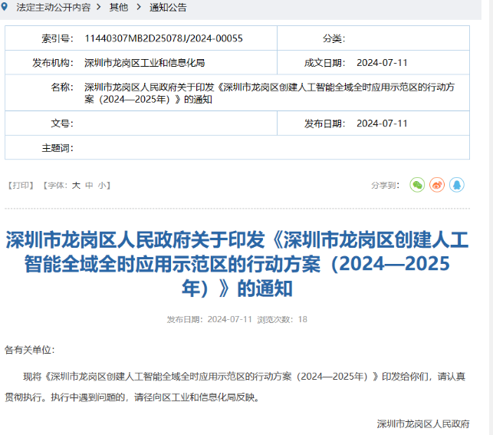Viewport: 493px width, 435px height.
Task: Share the notice to WeChat
Action: 417,185
